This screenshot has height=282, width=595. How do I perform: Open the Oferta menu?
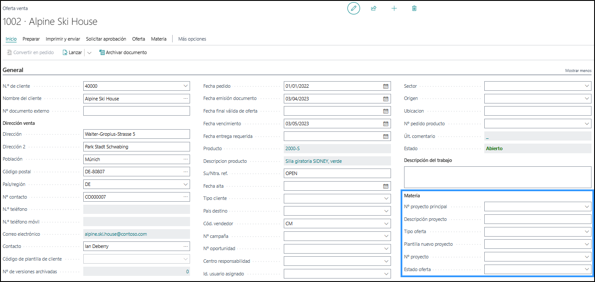coord(139,39)
